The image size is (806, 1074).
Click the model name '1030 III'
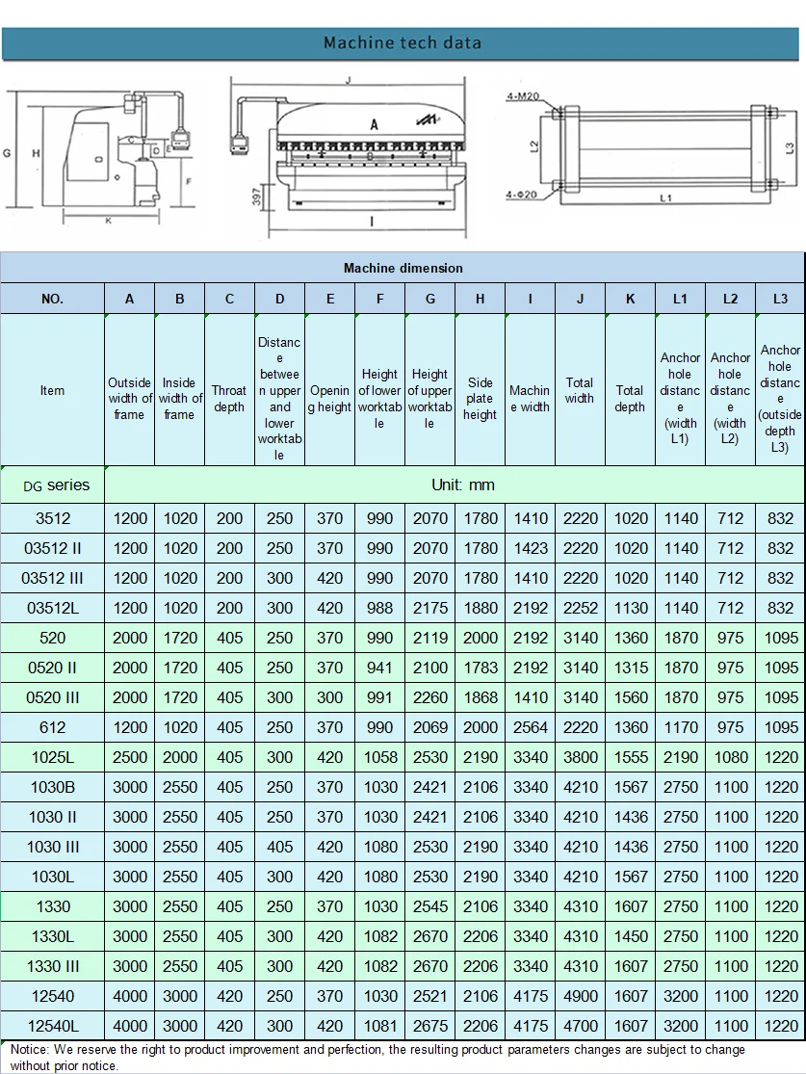tap(53, 847)
